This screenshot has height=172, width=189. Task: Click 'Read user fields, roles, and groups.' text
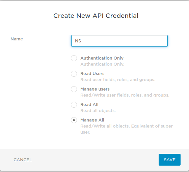pyautogui.click(x=118, y=80)
